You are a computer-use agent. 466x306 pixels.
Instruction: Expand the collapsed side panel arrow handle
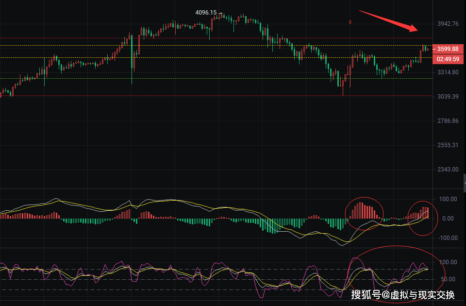click(x=465, y=183)
